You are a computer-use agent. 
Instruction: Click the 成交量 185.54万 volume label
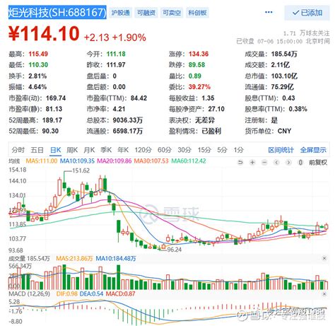[29, 259]
